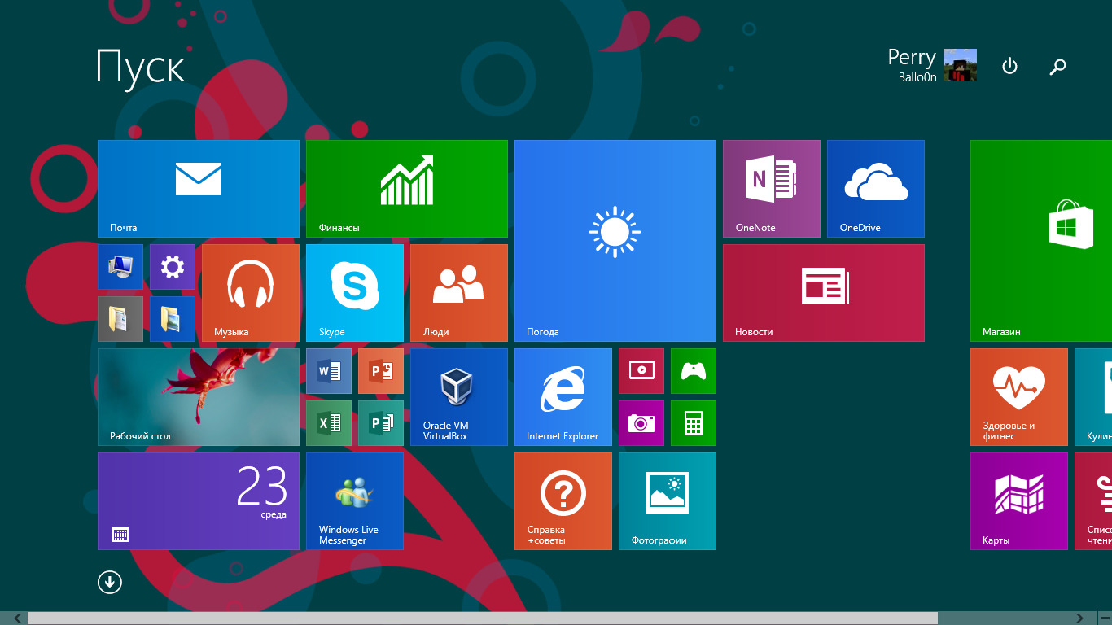1112x625 pixels.
Task: Open the Почта mail tile
Action: click(198, 188)
